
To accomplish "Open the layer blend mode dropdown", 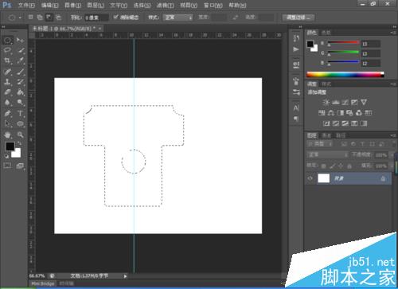I will point(328,154).
